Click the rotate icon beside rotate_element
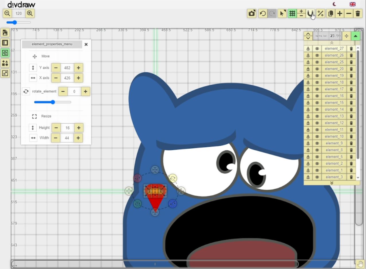This screenshot has height=269, width=366. [26, 91]
